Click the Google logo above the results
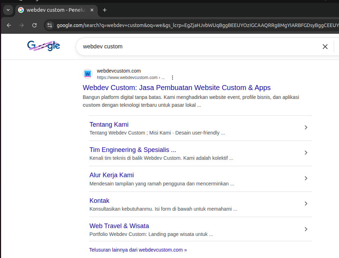This screenshot has height=258, width=339. (x=43, y=46)
